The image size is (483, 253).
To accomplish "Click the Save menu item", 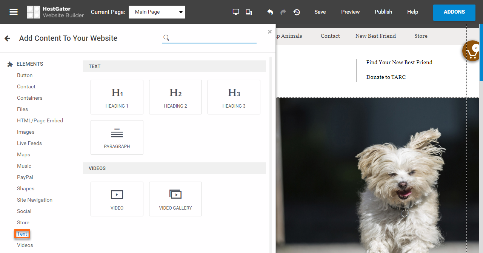I will [x=320, y=12].
